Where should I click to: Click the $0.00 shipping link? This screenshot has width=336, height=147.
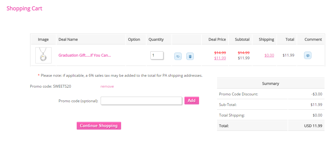pos(269,55)
